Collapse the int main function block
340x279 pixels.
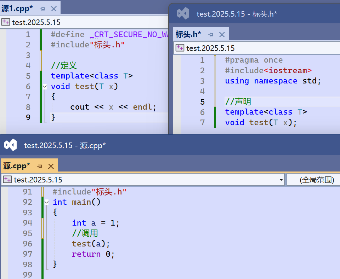click(x=46, y=202)
